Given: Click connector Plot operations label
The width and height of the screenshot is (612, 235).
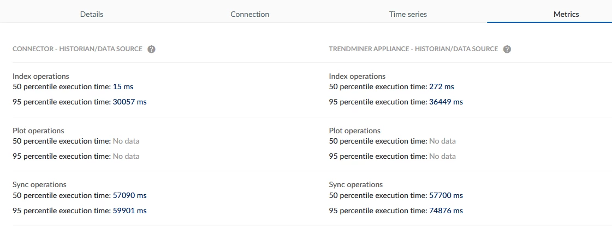Looking at the screenshot, I should 38,131.
